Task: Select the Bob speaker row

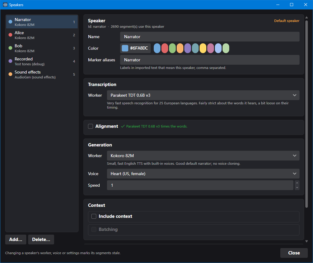Action: click(x=42, y=48)
